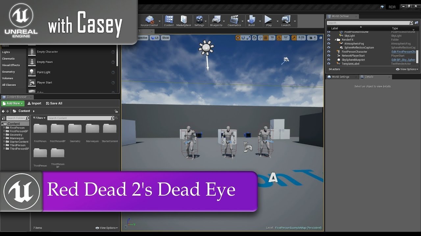Open the Launch options dropdown arrow

point(295,21)
